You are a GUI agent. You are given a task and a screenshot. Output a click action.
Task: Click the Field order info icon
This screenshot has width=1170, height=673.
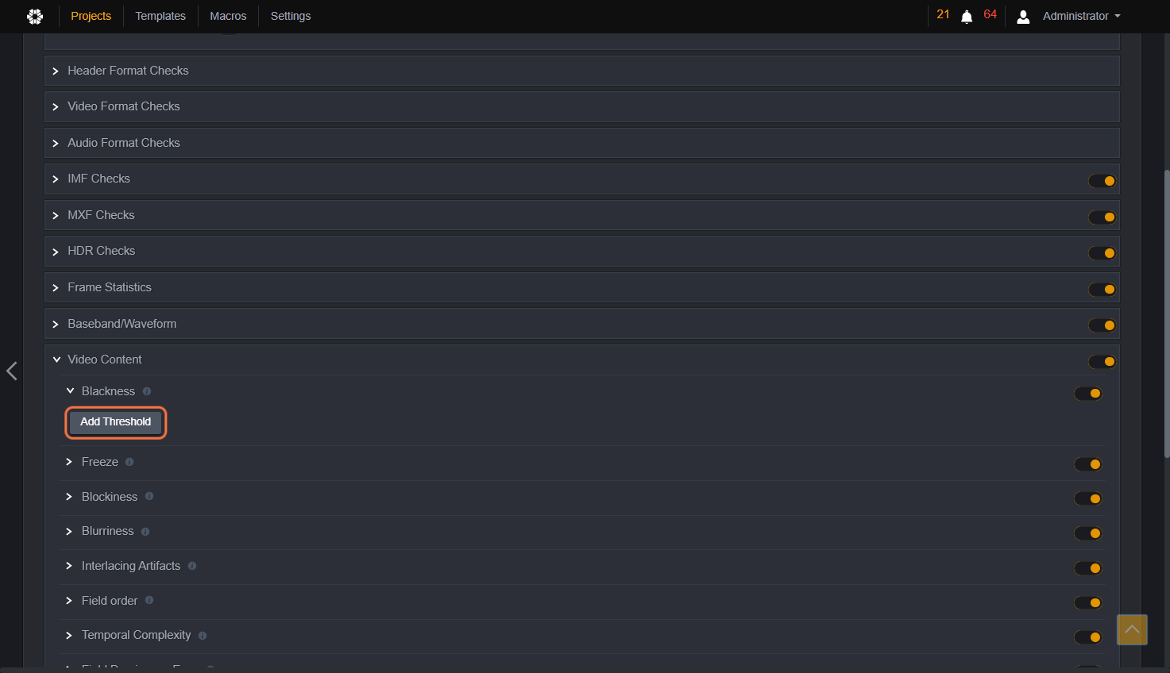[149, 601]
